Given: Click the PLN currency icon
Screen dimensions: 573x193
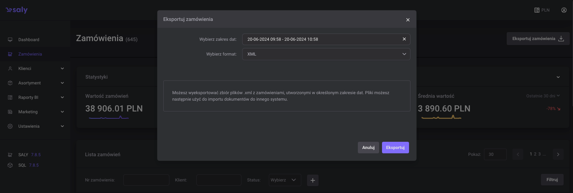Looking at the screenshot, I should (x=537, y=10).
